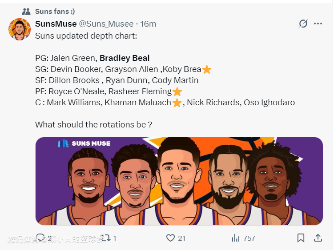Click the reply speech bubble icon
Image resolution: width=334 pixels, height=250 pixels.
click(40, 238)
